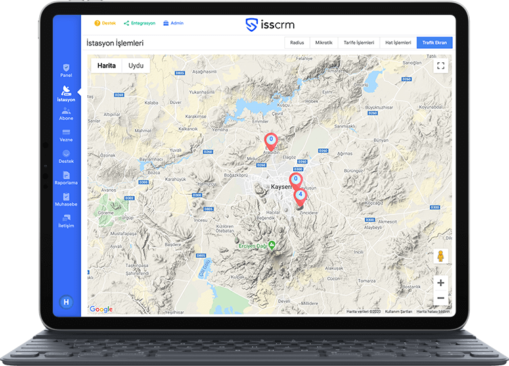Switch to the Radius tab
This screenshot has height=366, width=509.
pos(297,43)
